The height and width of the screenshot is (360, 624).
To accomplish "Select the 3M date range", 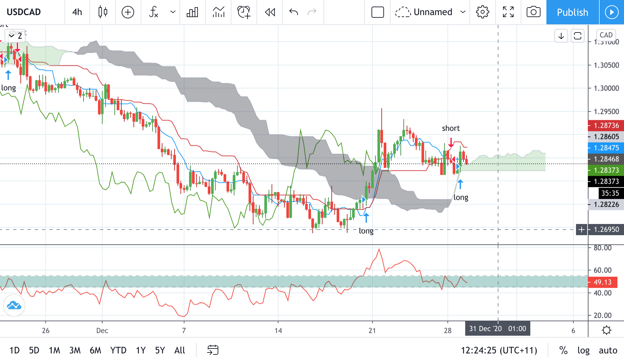I will [x=75, y=350].
